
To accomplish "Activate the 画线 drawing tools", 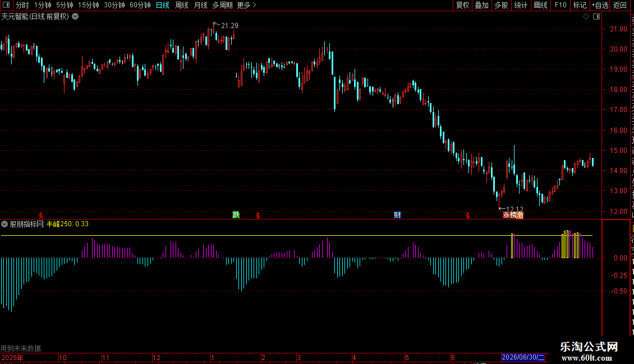I will click(x=540, y=5).
